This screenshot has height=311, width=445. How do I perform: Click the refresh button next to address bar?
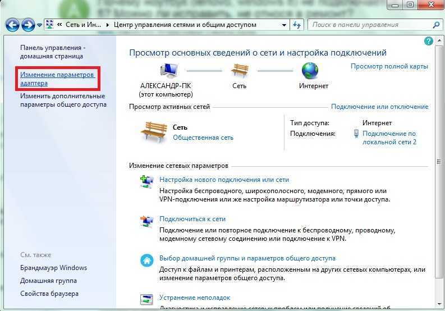pyautogui.click(x=297, y=25)
